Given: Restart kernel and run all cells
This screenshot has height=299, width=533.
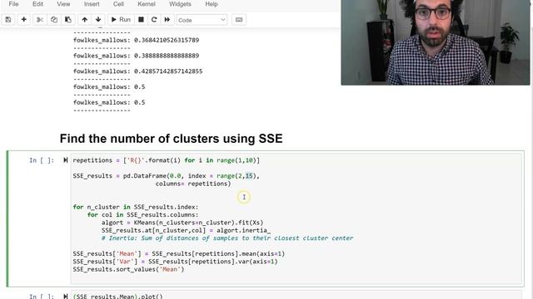Looking at the screenshot, I should tap(167, 20).
